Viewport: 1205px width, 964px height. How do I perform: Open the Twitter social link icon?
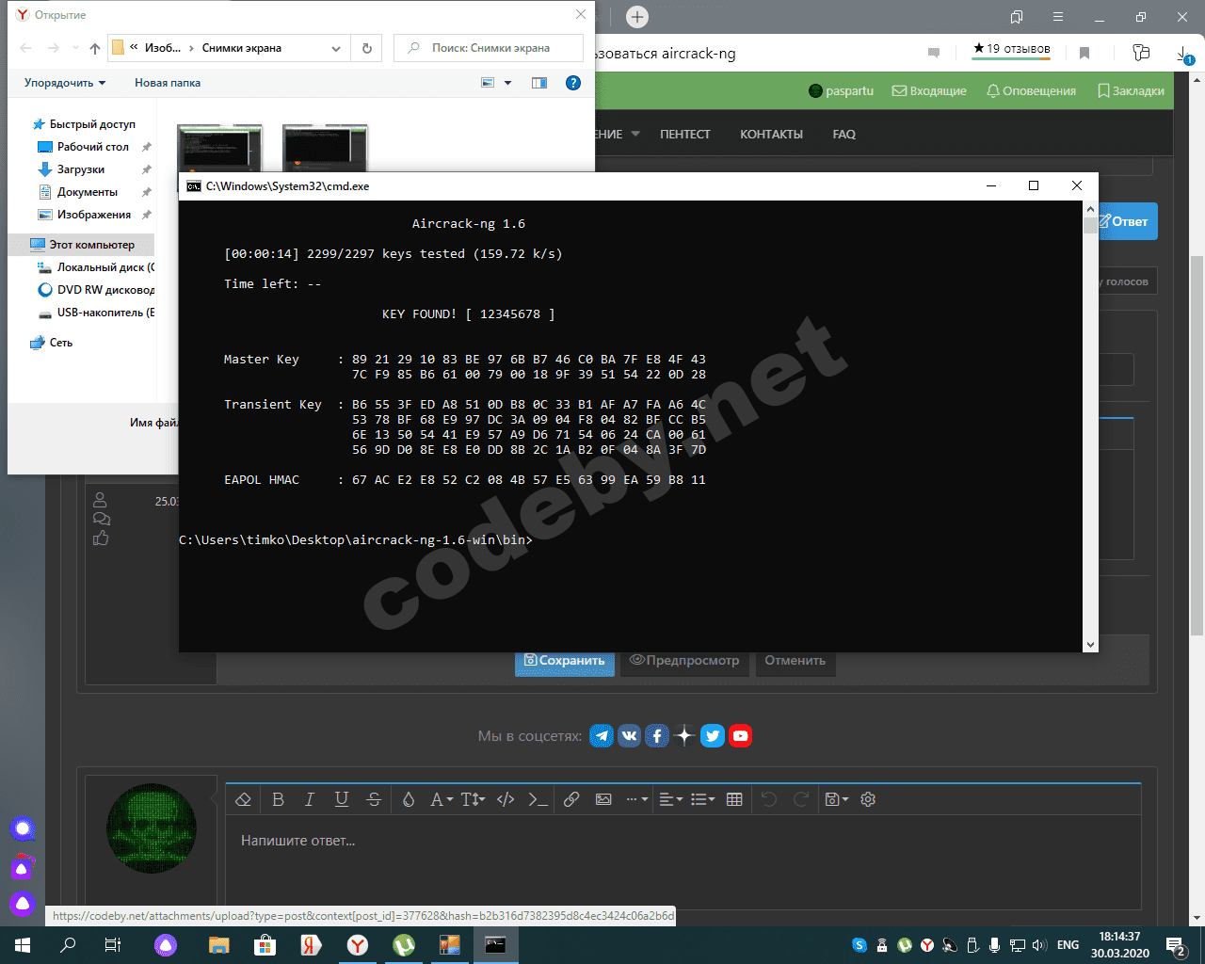point(713,736)
